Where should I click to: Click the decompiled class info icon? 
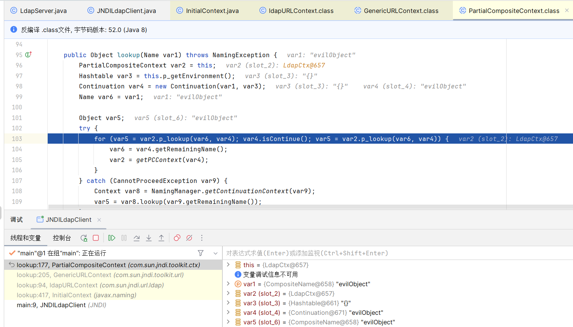14,30
